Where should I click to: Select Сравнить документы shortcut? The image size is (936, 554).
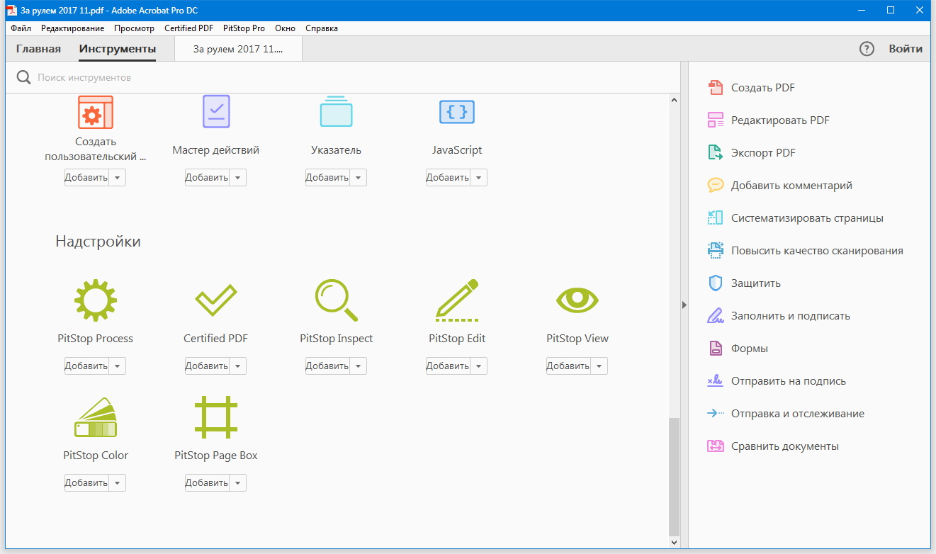pyautogui.click(x=772, y=446)
